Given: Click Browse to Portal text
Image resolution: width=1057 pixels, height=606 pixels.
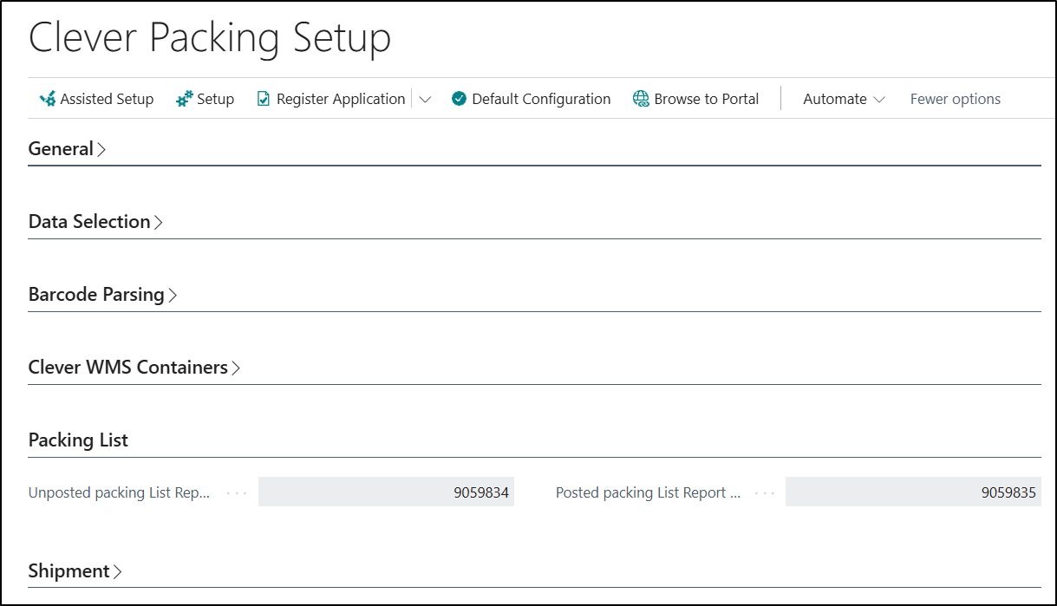Looking at the screenshot, I should click(x=706, y=99).
